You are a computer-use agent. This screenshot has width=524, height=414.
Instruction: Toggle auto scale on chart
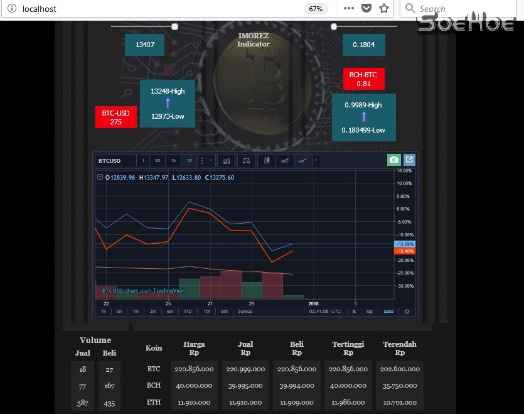pyautogui.click(x=388, y=311)
